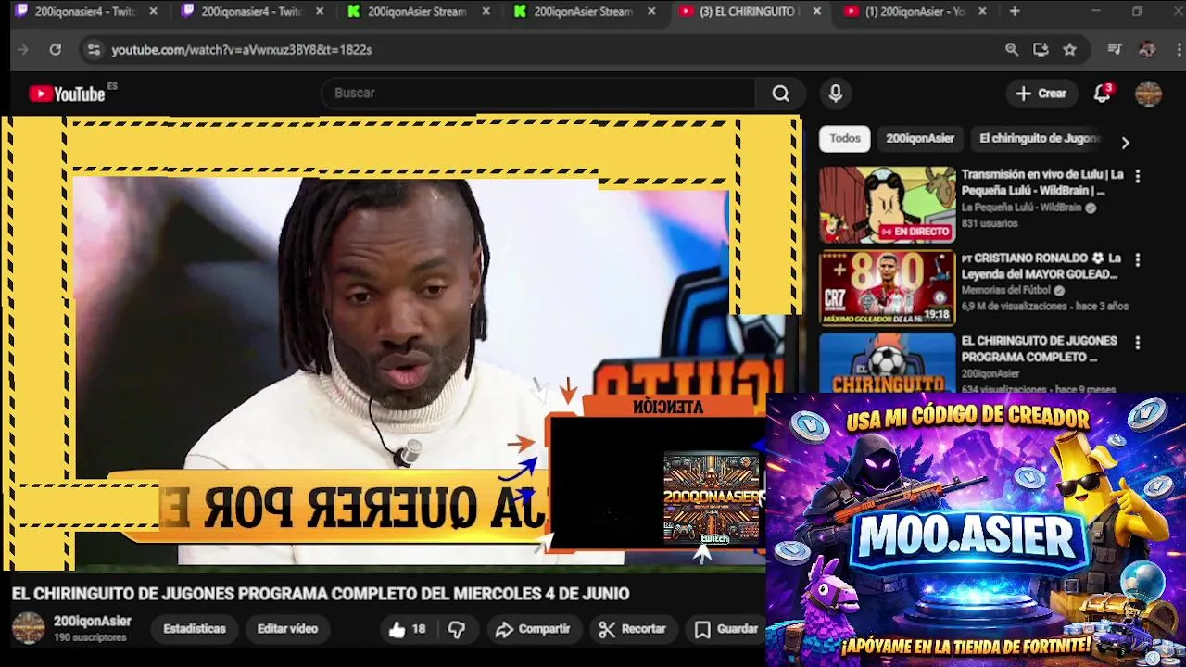Click the install app icon in address bar

click(1041, 50)
